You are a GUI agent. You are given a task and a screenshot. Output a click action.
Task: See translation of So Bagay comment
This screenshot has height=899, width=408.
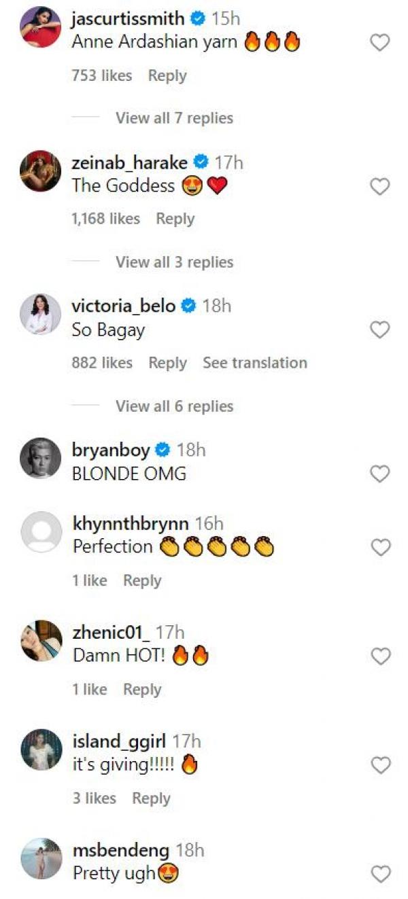tap(254, 363)
